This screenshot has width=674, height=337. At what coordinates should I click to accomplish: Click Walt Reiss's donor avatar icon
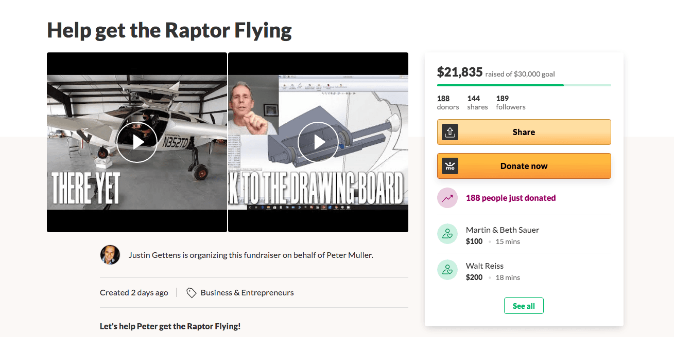click(447, 270)
